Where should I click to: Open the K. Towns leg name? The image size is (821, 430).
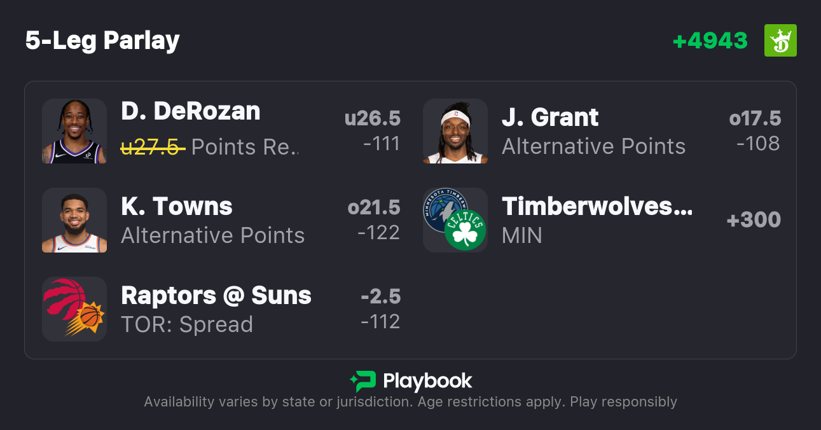click(x=177, y=207)
